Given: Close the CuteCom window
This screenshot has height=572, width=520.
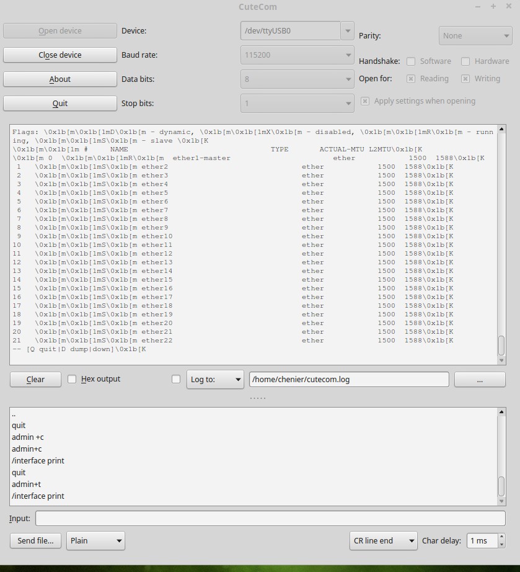Looking at the screenshot, I should click(x=509, y=6).
